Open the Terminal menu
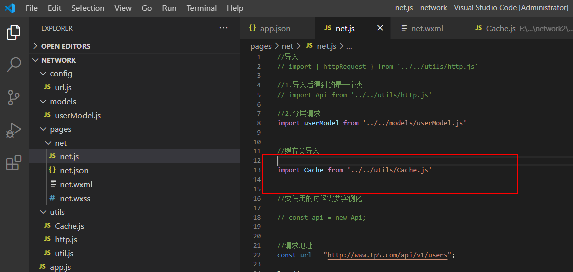This screenshot has height=272, width=573. [x=202, y=8]
